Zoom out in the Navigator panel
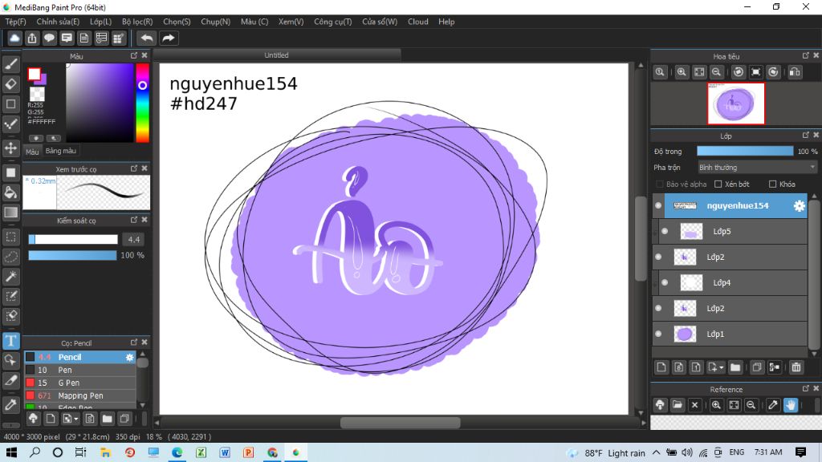This screenshot has height=462, width=822. click(x=717, y=72)
